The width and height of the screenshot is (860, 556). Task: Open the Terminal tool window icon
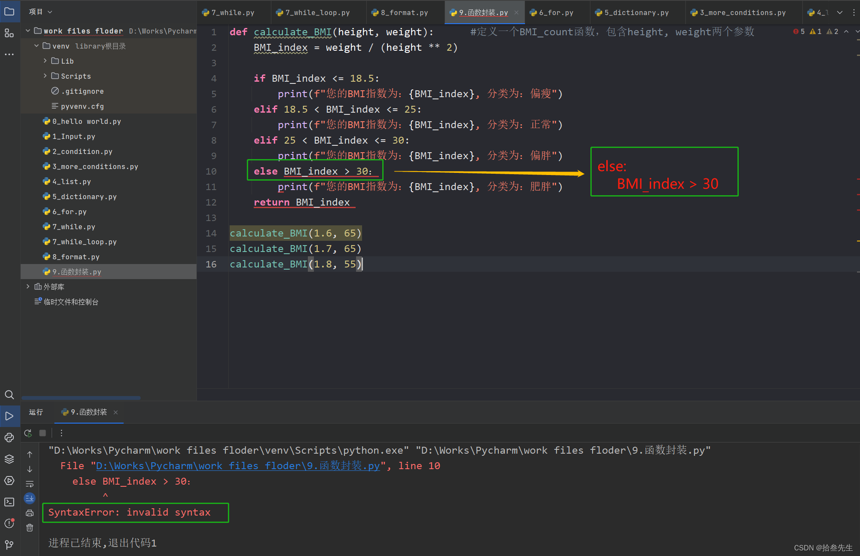pos(9,502)
